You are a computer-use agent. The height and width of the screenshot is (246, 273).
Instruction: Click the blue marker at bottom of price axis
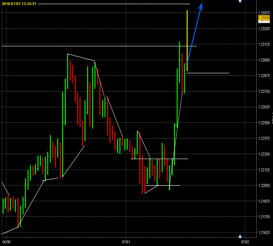click(x=240, y=236)
